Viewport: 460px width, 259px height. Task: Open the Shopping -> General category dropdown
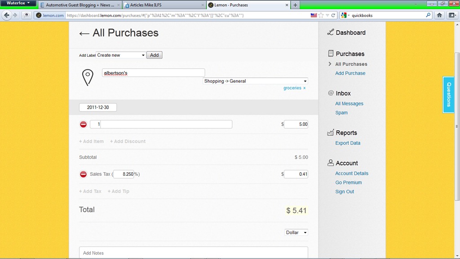tap(255, 81)
